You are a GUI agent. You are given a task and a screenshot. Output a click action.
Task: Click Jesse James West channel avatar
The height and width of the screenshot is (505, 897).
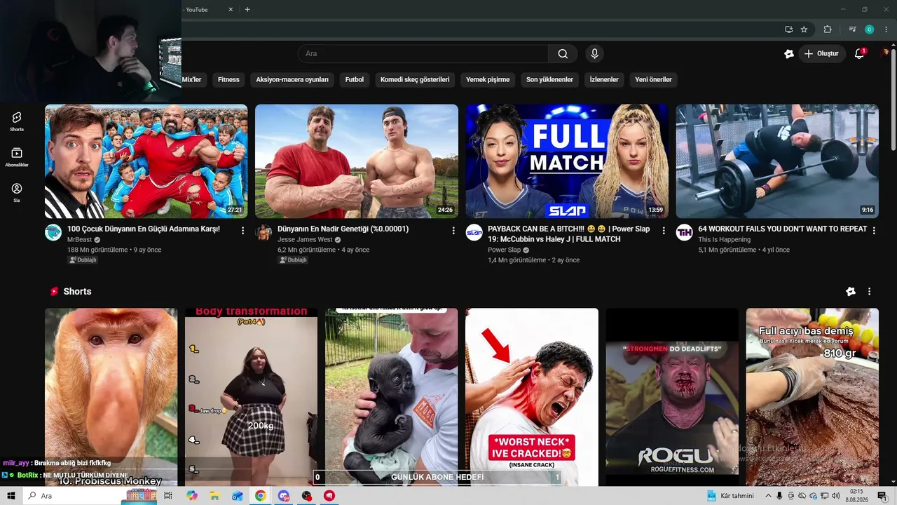tap(263, 233)
